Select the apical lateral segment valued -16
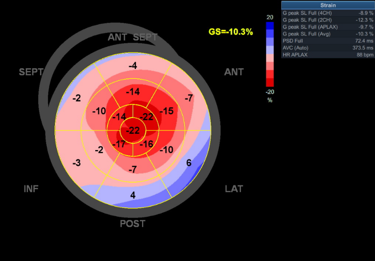The height and width of the screenshot is (261, 375). tap(146, 144)
